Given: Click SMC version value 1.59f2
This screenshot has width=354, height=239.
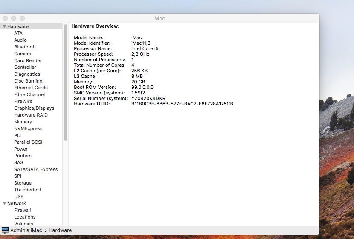Looking at the screenshot, I should tap(138, 93).
